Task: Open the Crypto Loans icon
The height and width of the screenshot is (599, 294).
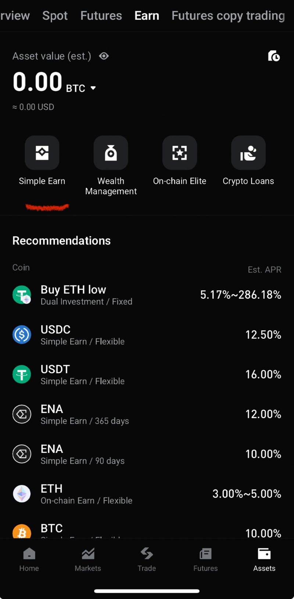Action: point(248,153)
